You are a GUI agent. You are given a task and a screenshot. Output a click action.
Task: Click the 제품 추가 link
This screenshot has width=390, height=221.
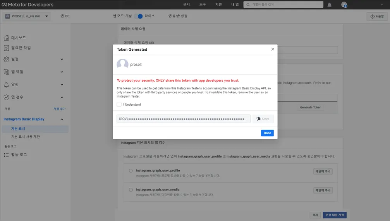point(59,109)
